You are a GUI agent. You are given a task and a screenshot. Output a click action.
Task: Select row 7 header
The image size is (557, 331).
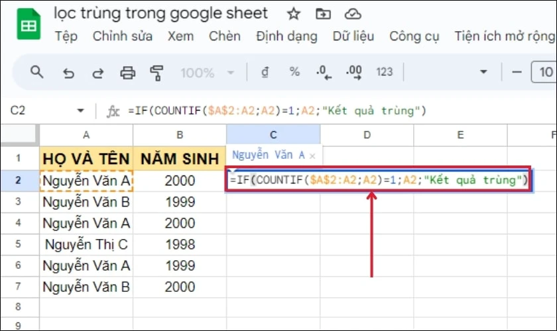click(x=19, y=287)
